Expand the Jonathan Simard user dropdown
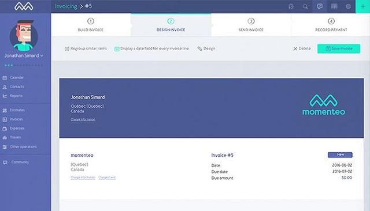370x211 pixels. (24, 56)
